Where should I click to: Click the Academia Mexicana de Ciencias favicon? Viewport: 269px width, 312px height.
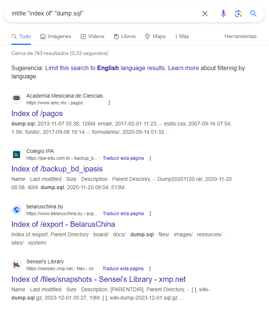[x=17, y=99]
